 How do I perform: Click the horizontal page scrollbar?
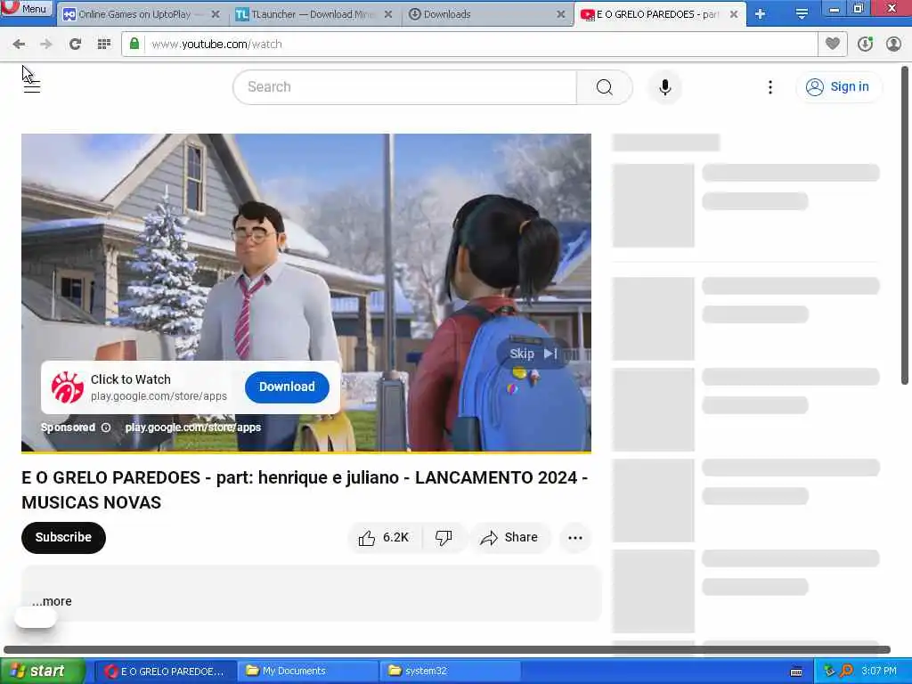[x=447, y=649]
